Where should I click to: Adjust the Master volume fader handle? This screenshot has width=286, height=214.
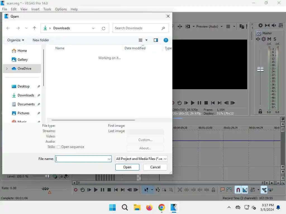[x=261, y=69]
